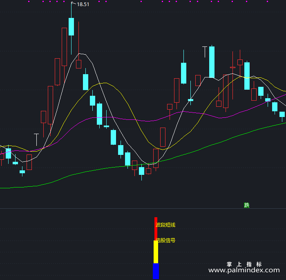
Task: Click the yellow segment of the signal bar
Action: click(x=156, y=252)
